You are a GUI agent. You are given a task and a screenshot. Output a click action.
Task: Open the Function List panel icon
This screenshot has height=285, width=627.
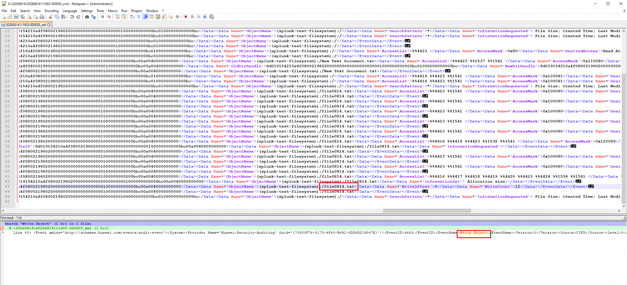(164, 17)
